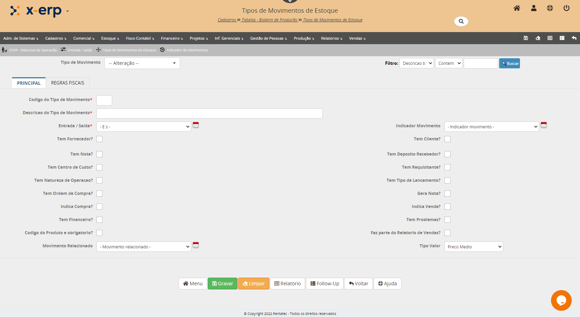Expand the Tipo Valor dropdown

coord(473,247)
